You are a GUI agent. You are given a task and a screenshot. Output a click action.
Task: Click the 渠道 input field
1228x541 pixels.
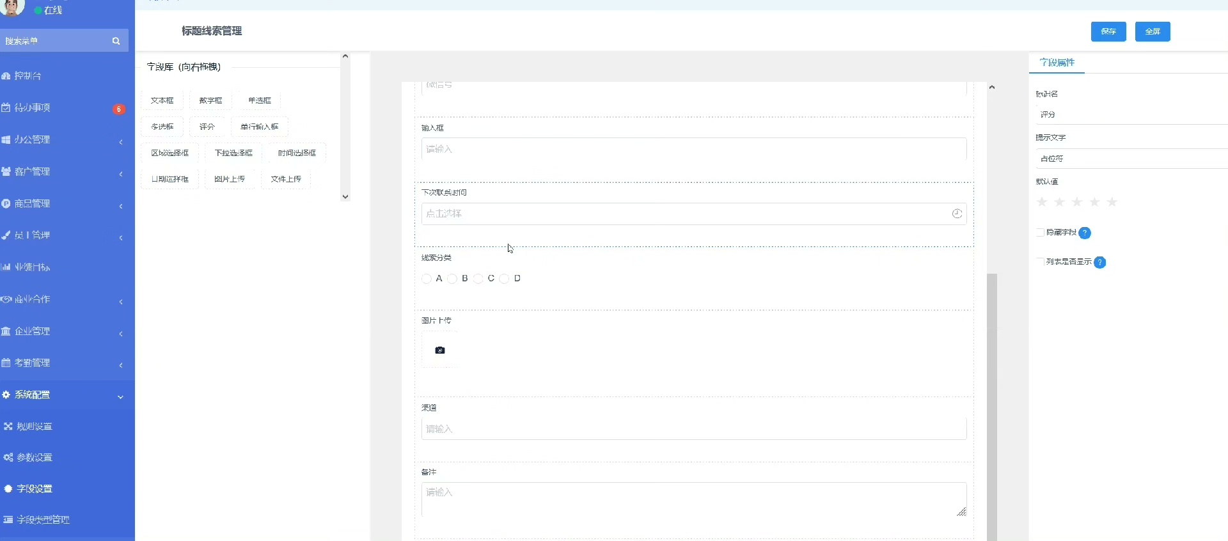pyautogui.click(x=694, y=428)
